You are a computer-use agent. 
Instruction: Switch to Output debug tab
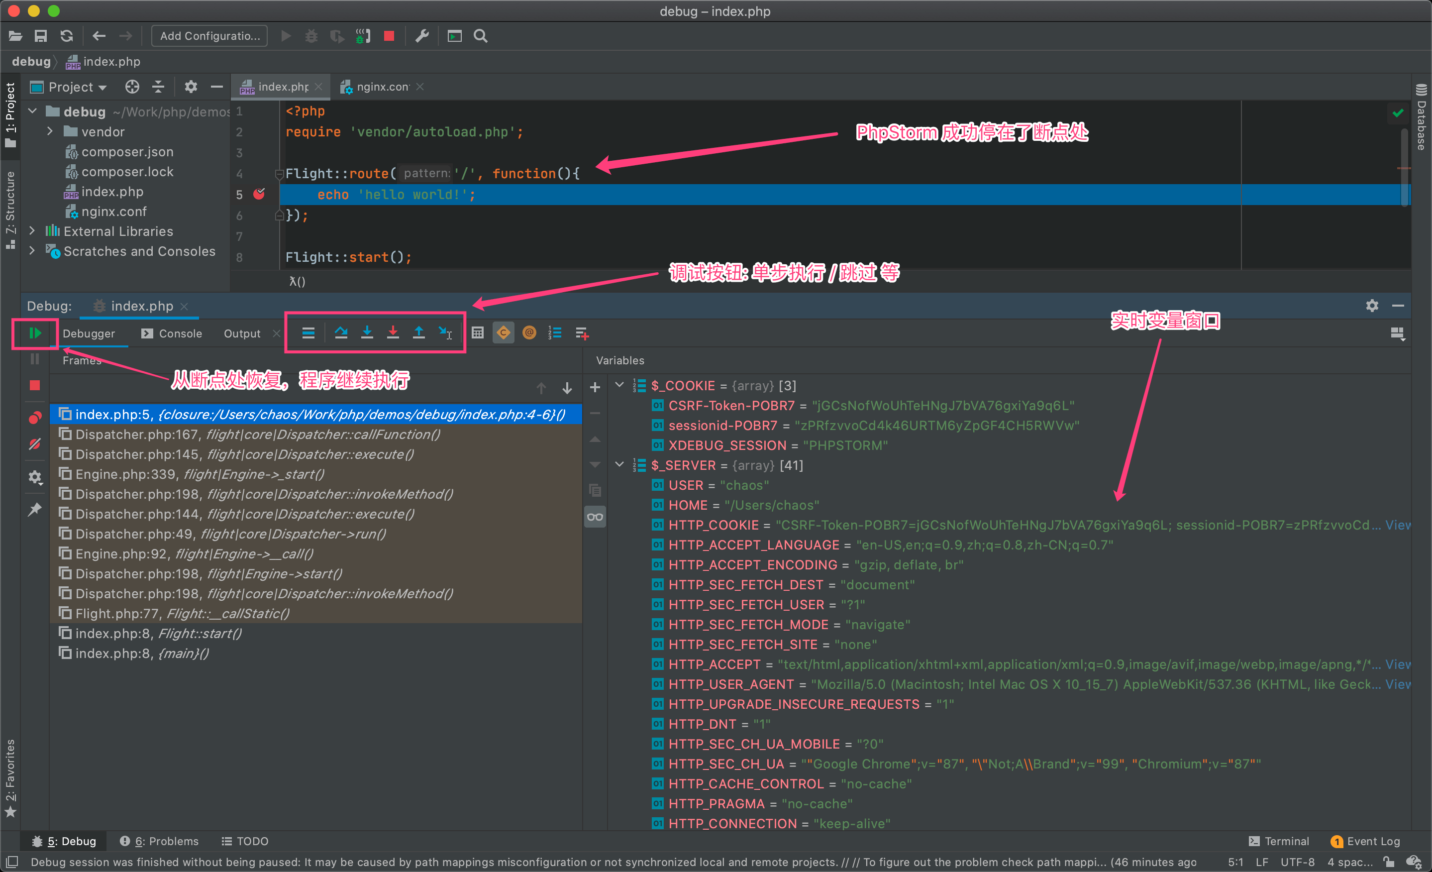tap(242, 333)
